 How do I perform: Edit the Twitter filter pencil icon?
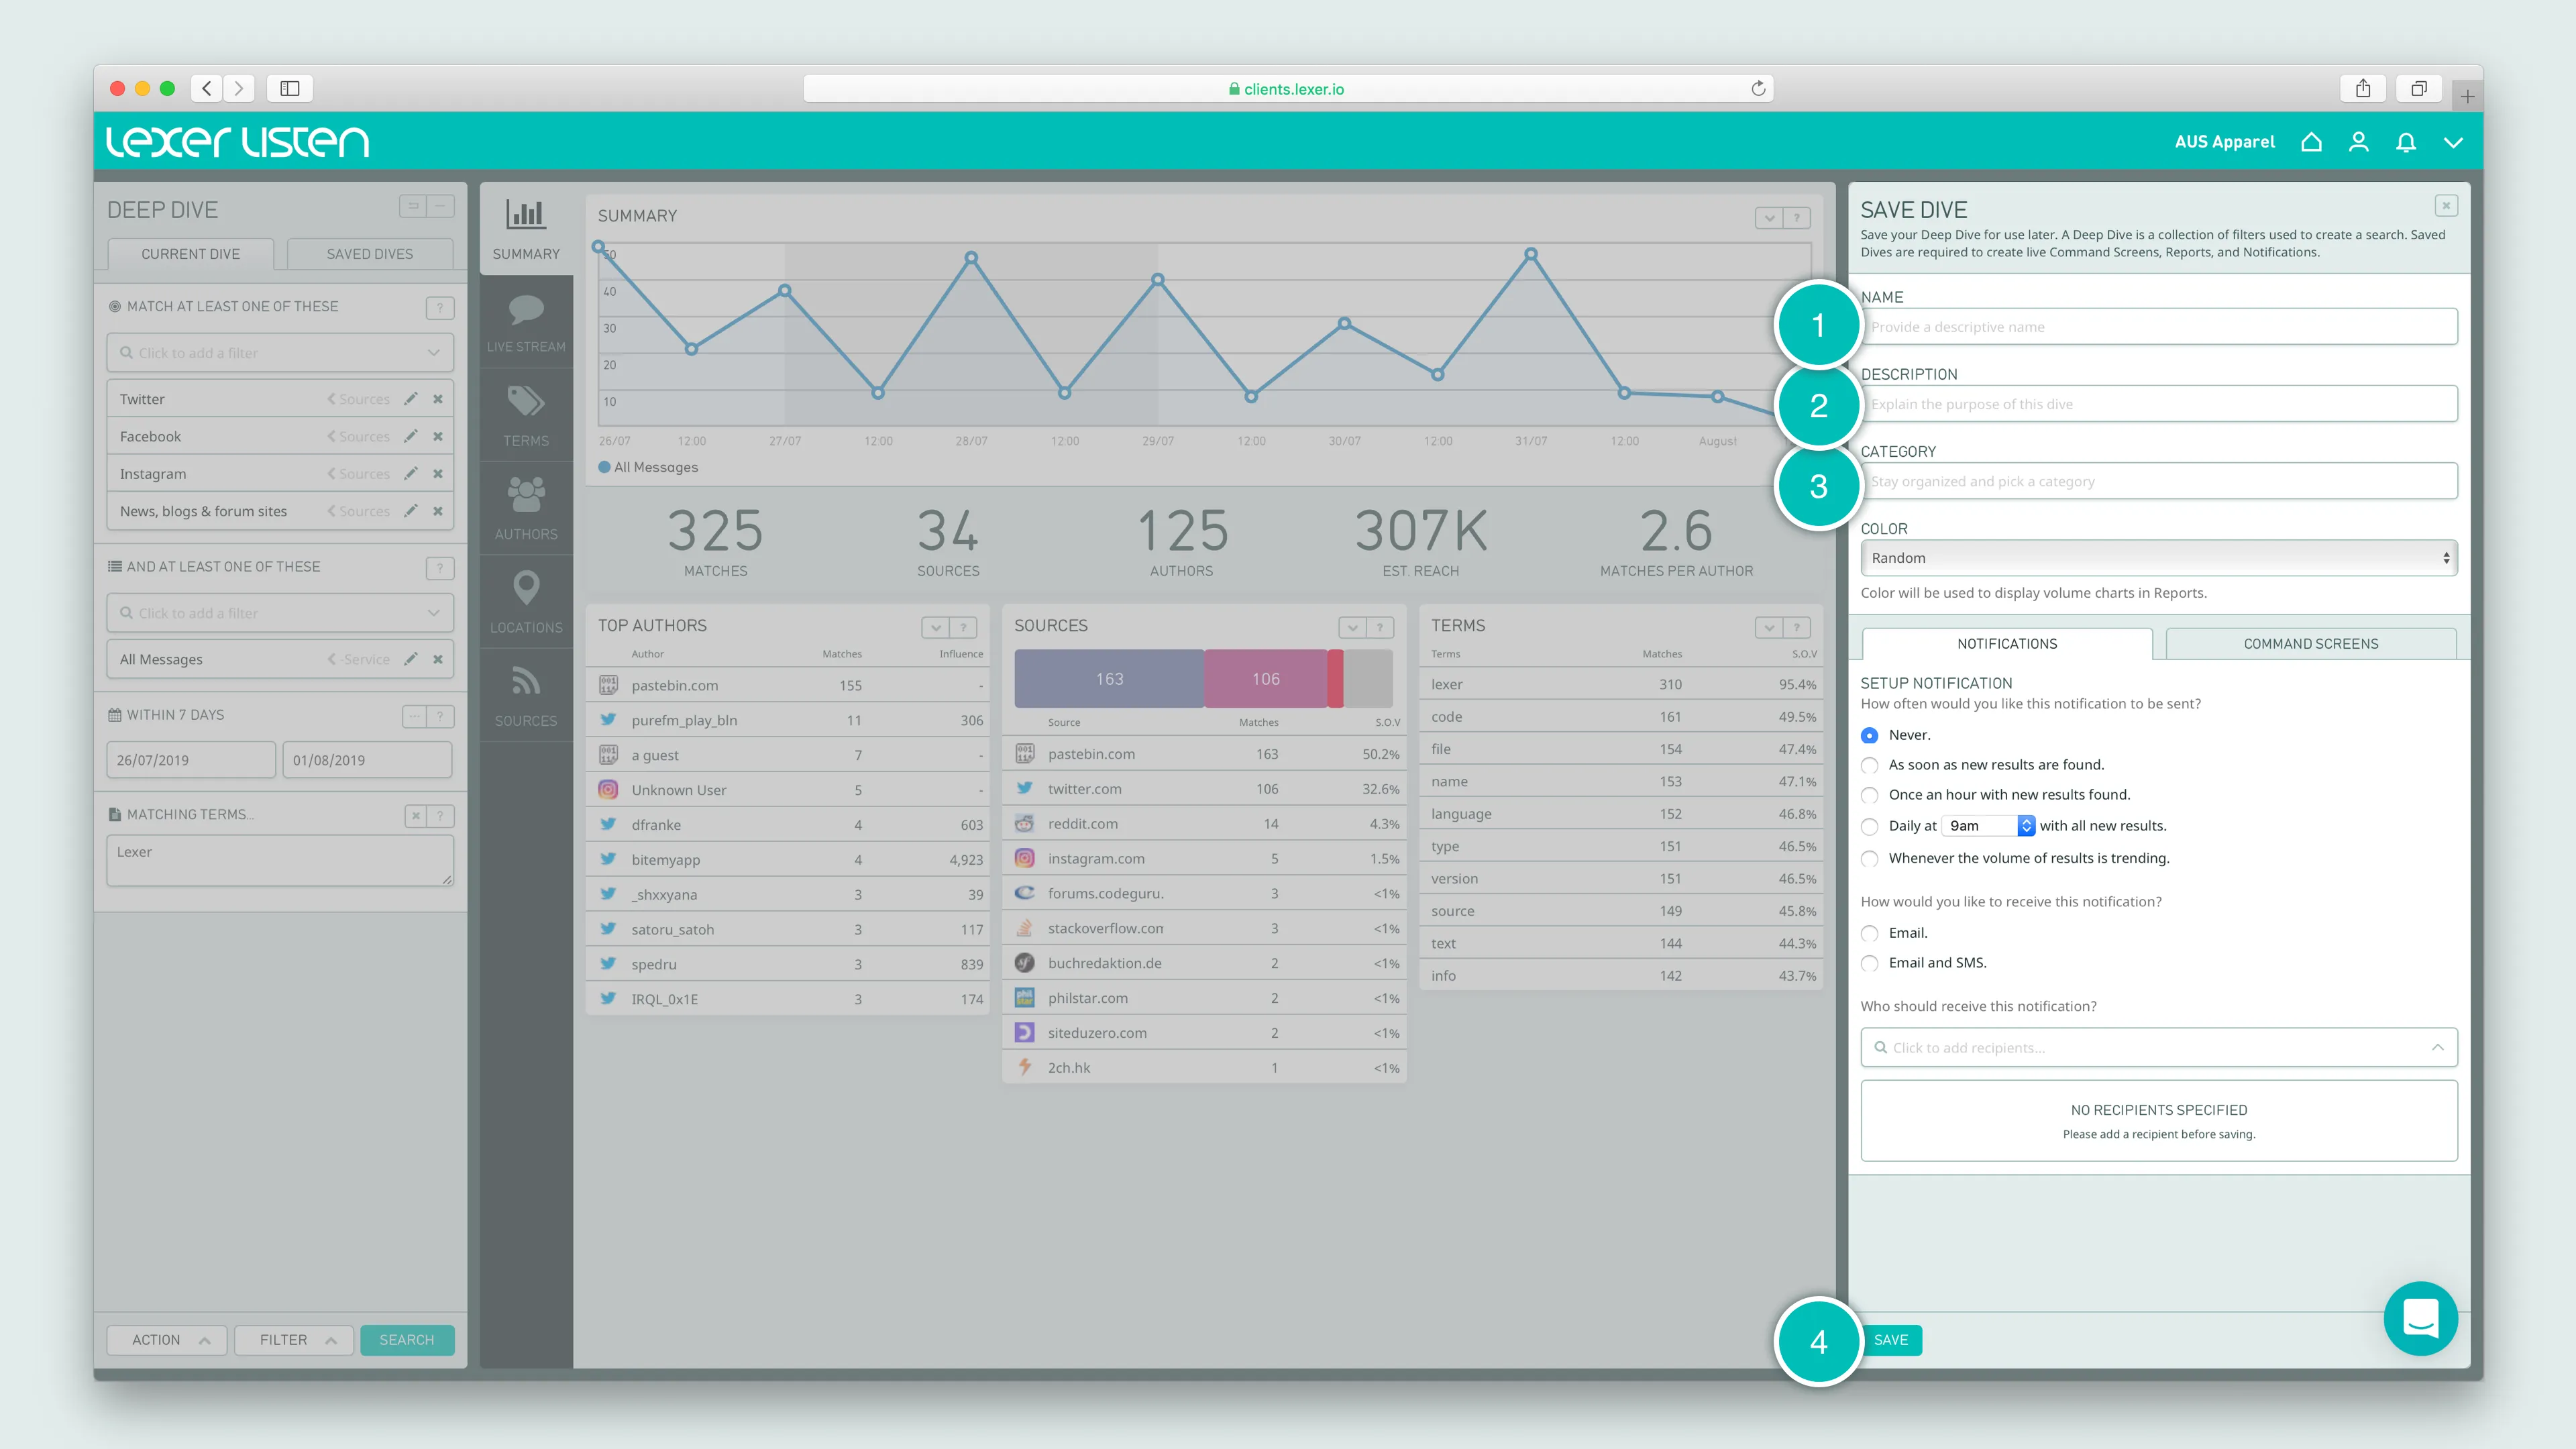tap(411, 399)
